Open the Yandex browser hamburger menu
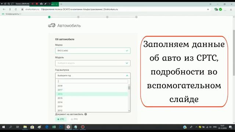This screenshot has height=132, width=235. (210, 4)
